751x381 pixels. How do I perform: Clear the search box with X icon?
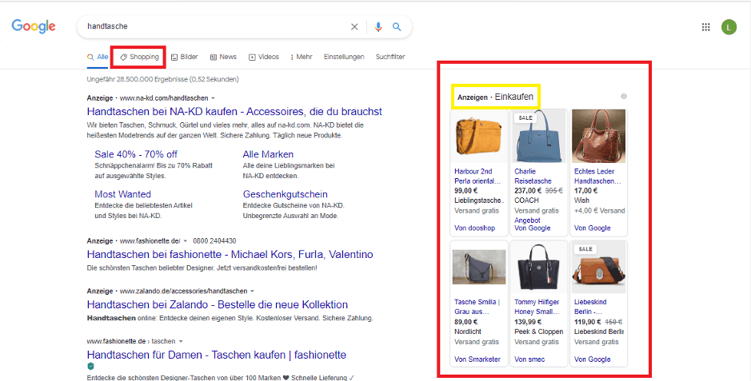(x=354, y=27)
